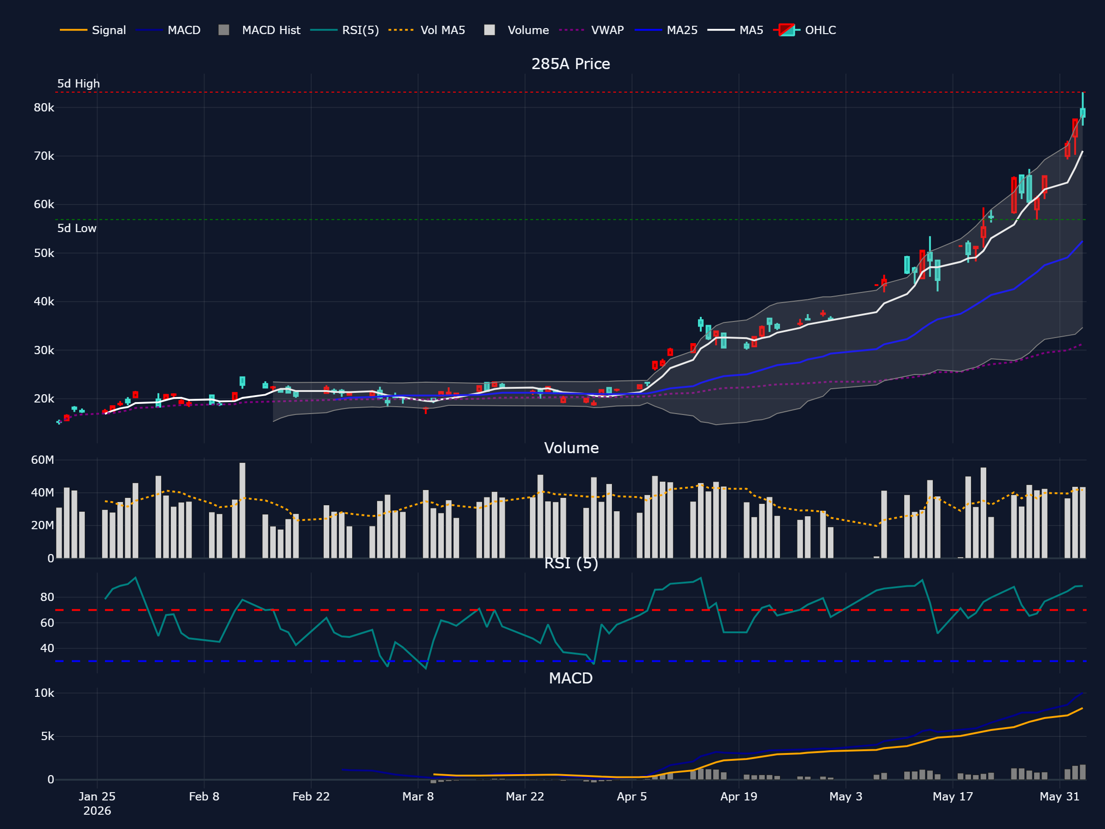Click the 40M volume axis label

(x=42, y=493)
